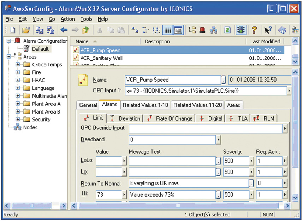Screen dimensions: 303x221
Task: Sort list by the Last Modified column header
Action: click(x=265, y=41)
